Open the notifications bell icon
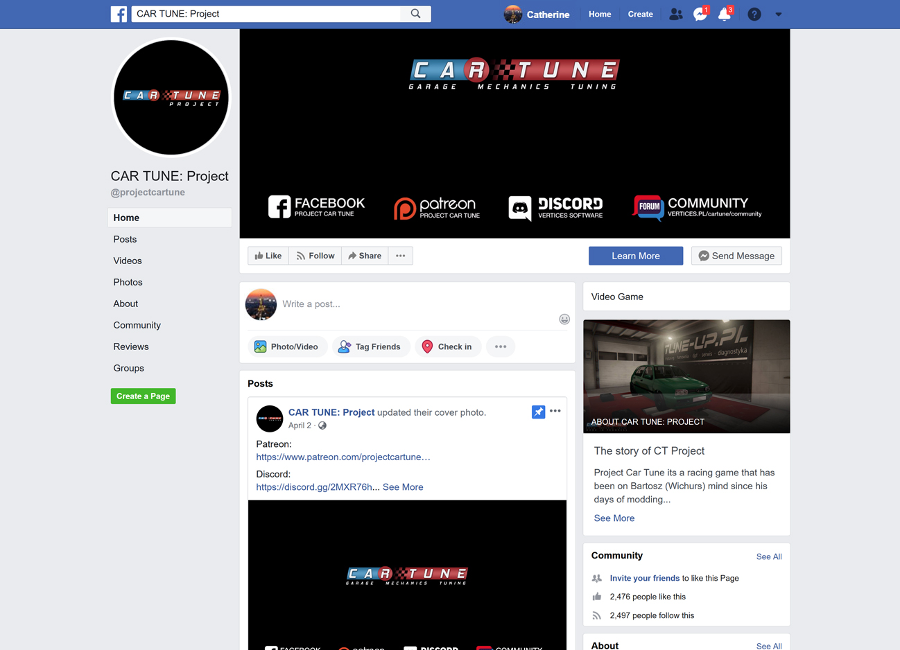Screen dimensions: 900x650 point(724,15)
